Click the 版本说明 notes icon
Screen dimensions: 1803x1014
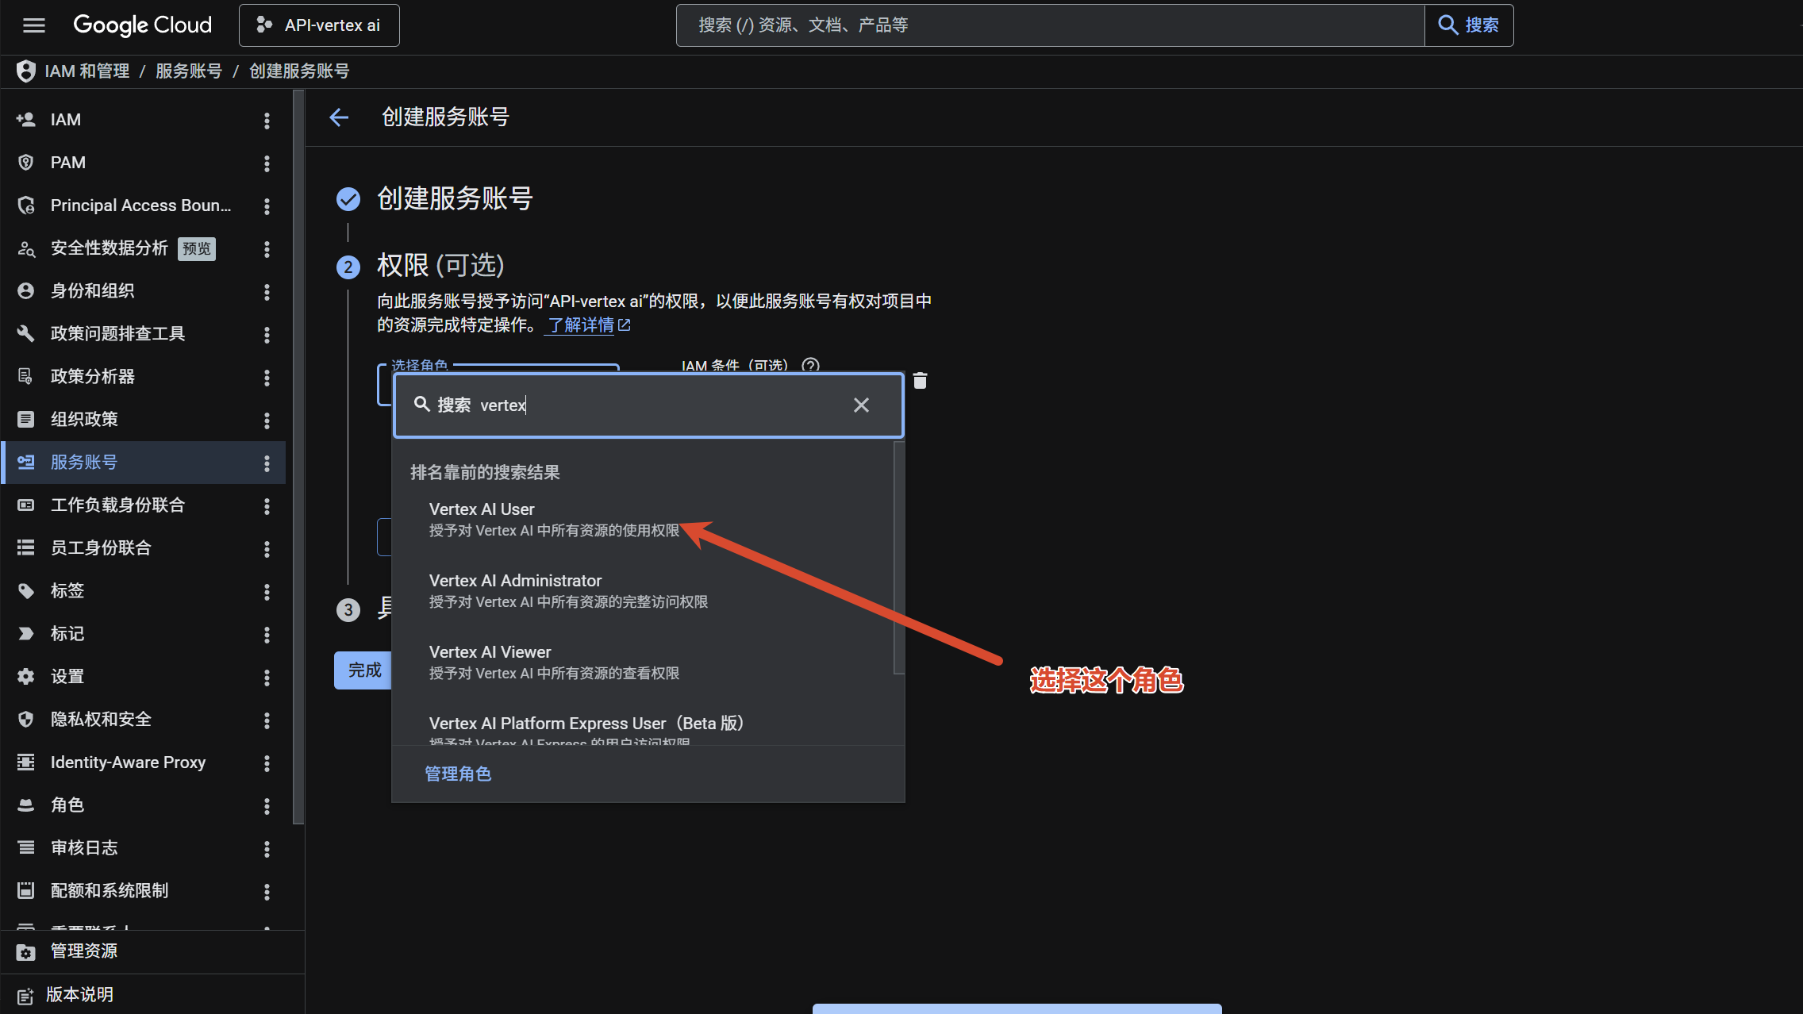(26, 996)
